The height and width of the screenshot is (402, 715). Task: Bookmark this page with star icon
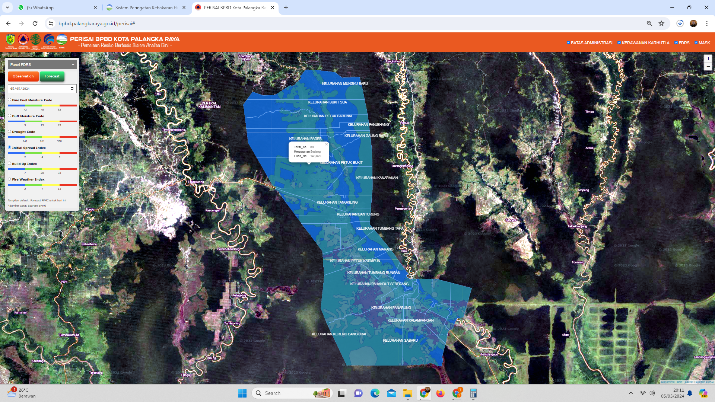point(661,23)
